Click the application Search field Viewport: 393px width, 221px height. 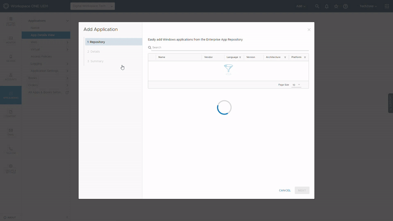(228, 48)
